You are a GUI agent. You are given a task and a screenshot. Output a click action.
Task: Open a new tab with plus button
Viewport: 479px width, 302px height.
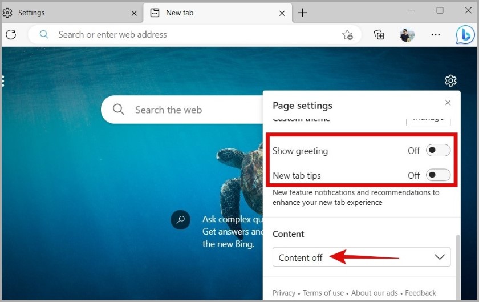click(x=302, y=13)
